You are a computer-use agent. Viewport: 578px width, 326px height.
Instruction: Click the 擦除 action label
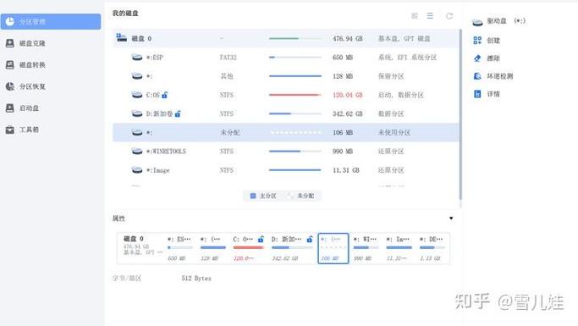coord(493,58)
